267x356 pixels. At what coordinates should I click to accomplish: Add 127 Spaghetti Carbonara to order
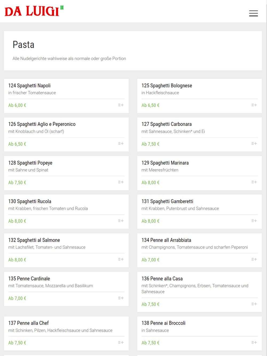(x=254, y=144)
